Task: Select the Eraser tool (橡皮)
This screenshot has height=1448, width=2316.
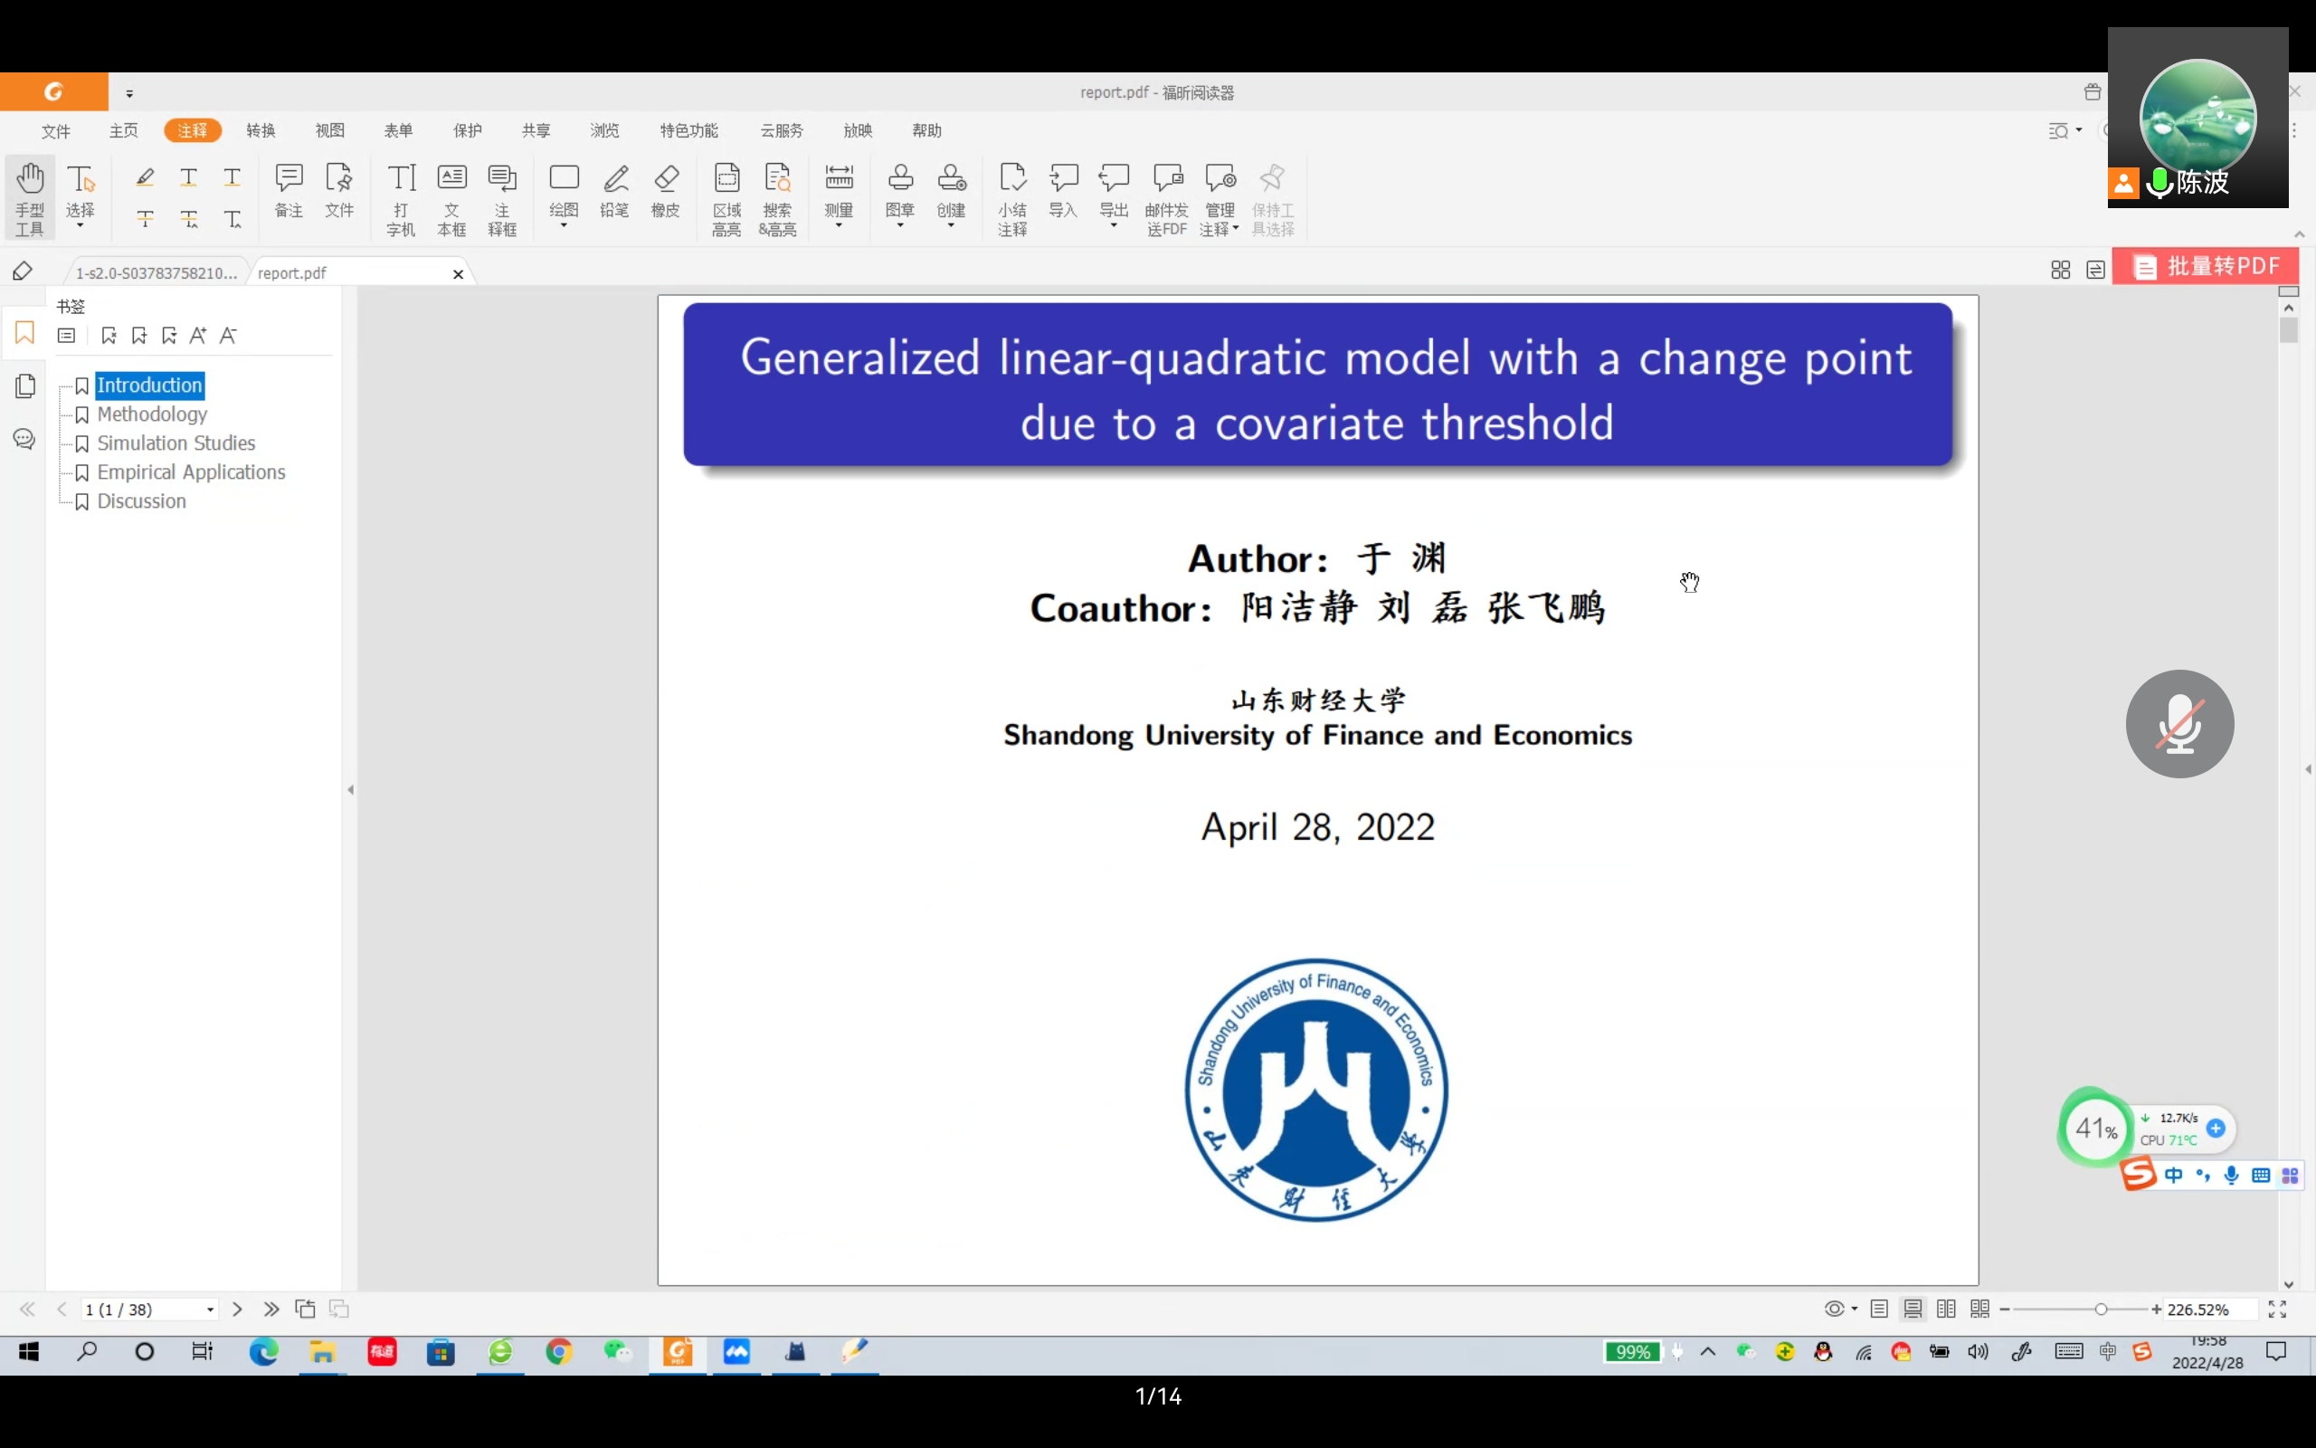Action: pyautogui.click(x=665, y=190)
